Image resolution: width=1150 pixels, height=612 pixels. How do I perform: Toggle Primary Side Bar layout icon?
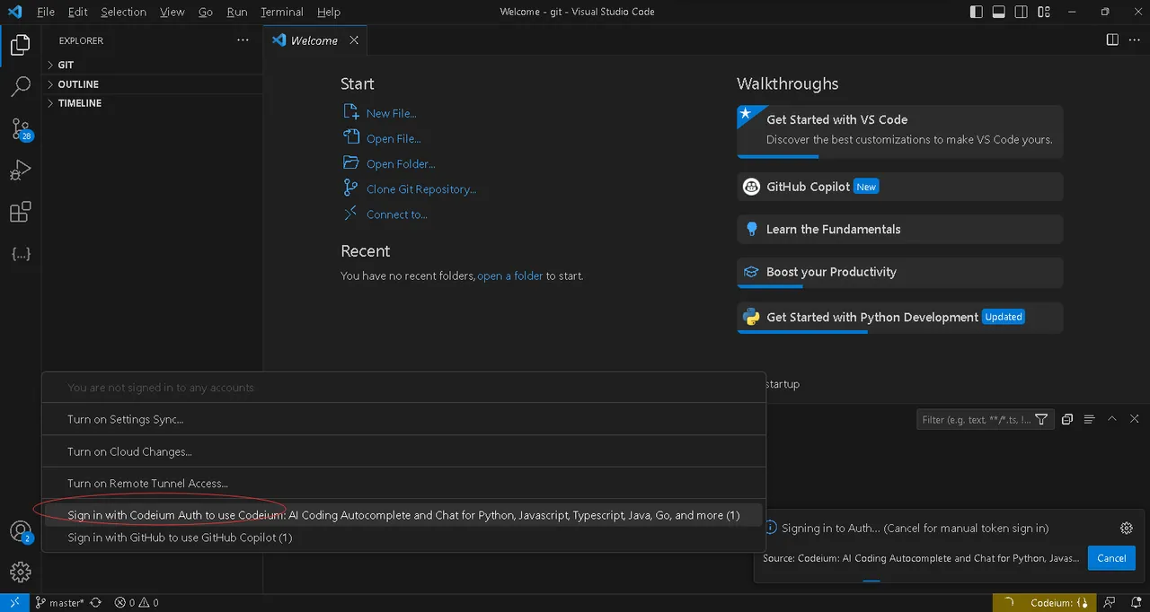(977, 12)
